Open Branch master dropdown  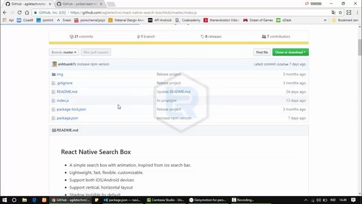click(64, 52)
